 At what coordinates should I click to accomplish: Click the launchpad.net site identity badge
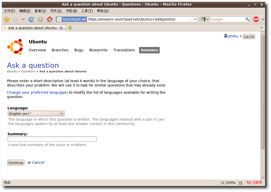click(72, 19)
